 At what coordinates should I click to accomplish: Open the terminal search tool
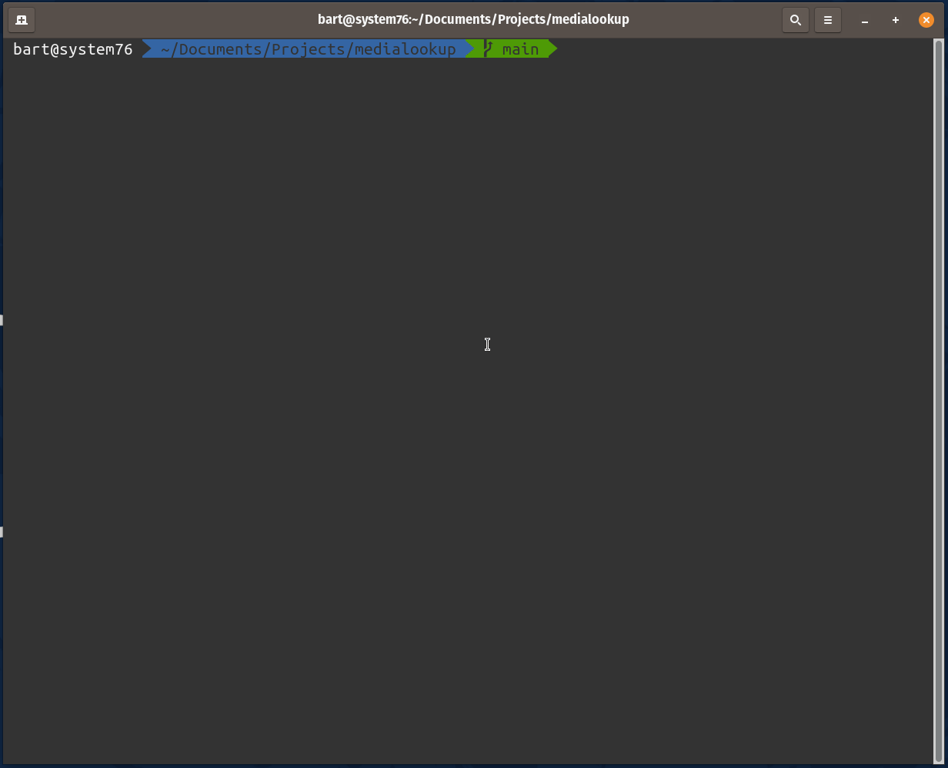tap(796, 20)
